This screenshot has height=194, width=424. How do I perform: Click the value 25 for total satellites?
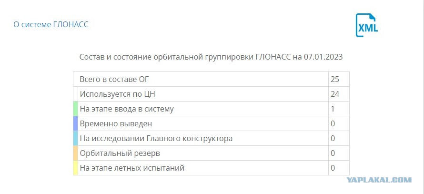pyautogui.click(x=335, y=80)
